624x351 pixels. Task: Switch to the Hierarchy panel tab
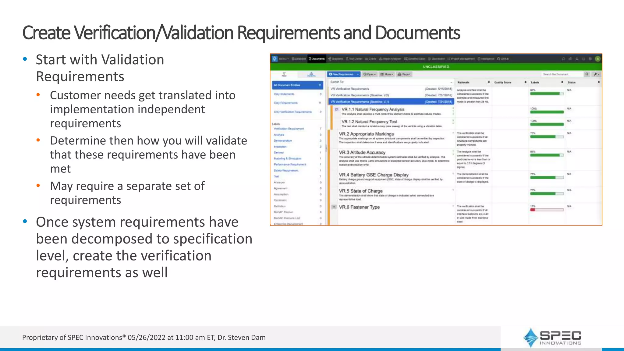[311, 74]
